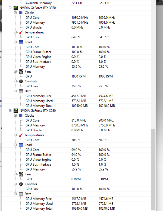The image size is (163, 211).
Task: Select GPU Bus Interface row under RTX 3080
Action: pos(77,165)
